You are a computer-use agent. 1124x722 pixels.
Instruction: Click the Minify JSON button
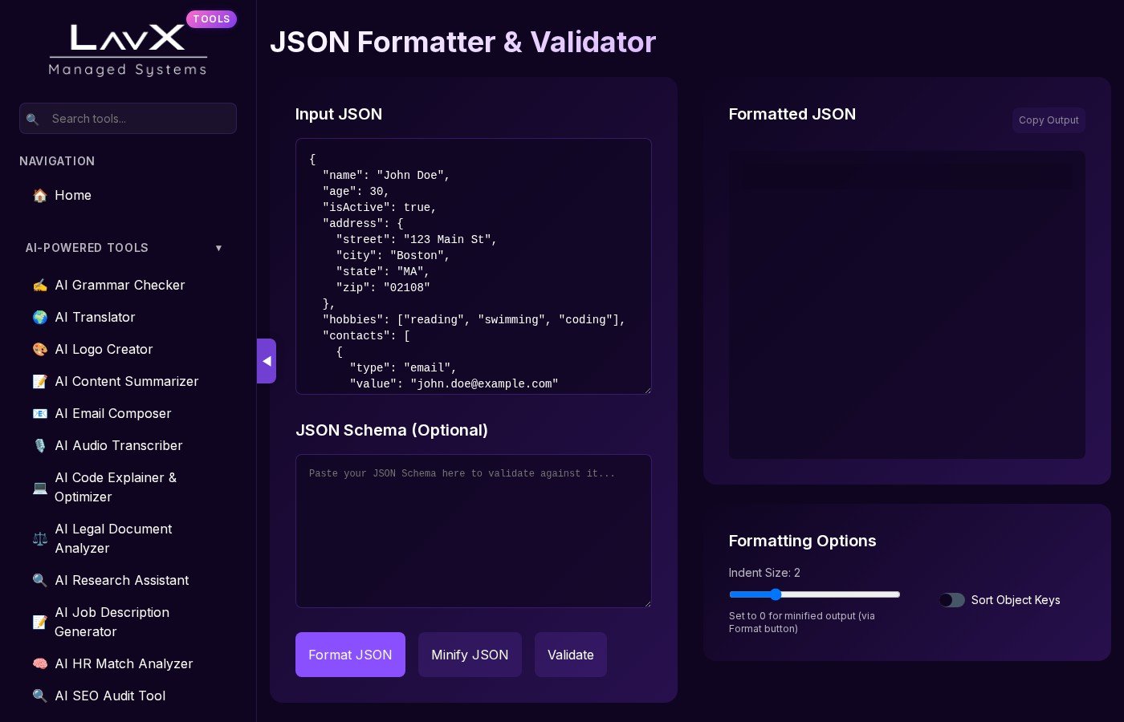[x=470, y=655]
